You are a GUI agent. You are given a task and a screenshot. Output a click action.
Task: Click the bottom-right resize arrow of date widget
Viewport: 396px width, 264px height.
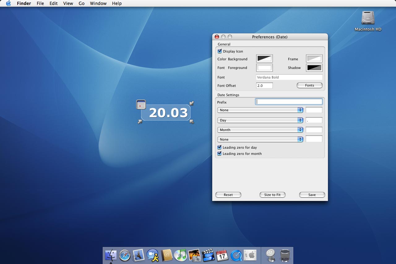[192, 122]
